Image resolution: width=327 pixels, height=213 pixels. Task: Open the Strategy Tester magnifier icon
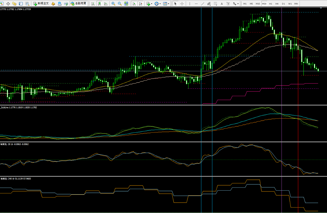tap(27, 4)
